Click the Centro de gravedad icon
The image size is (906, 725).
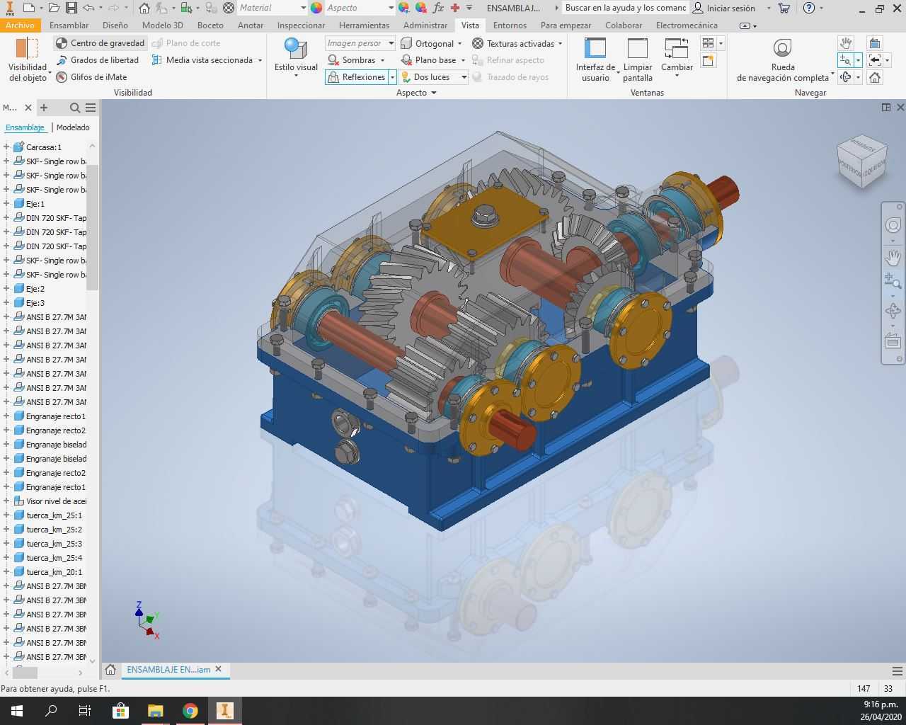tap(62, 43)
